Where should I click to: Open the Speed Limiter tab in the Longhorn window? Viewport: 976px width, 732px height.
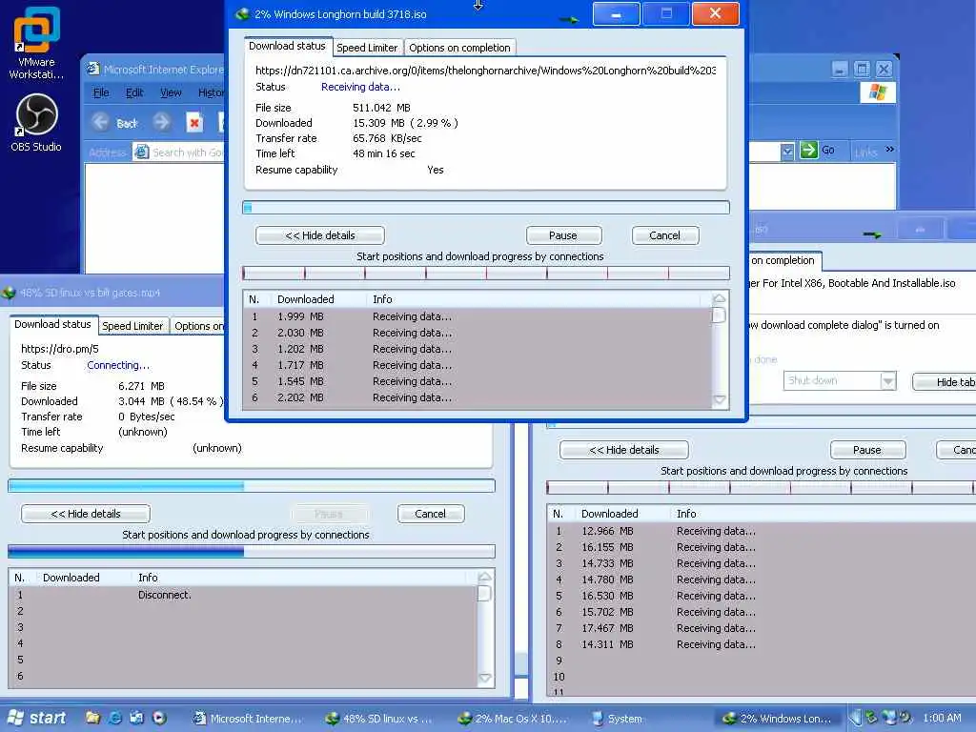coord(367,48)
